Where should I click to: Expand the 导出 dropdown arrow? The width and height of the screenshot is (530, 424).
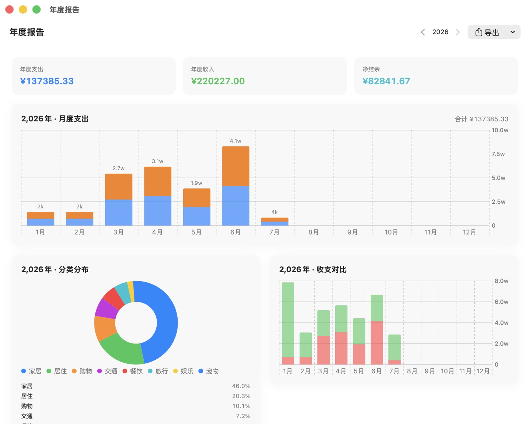[513, 32]
